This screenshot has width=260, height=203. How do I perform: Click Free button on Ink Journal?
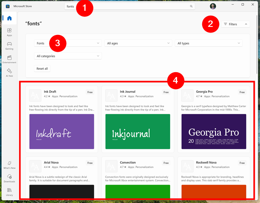(x=166, y=92)
